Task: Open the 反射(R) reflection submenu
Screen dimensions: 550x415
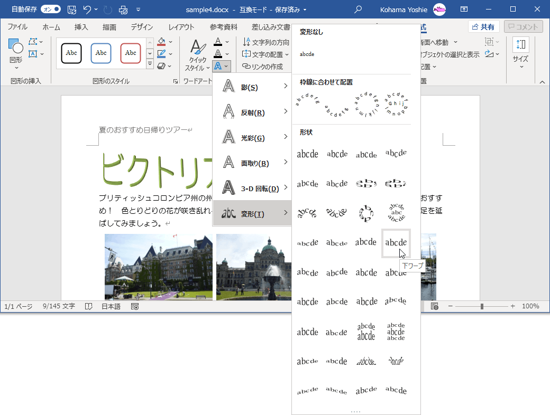Action: [x=252, y=111]
